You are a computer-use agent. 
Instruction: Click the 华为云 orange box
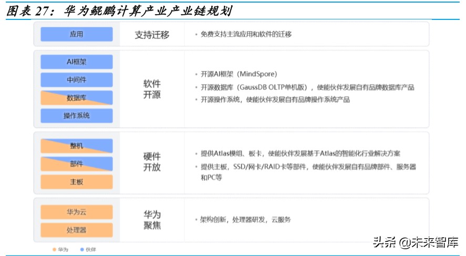coord(77,212)
